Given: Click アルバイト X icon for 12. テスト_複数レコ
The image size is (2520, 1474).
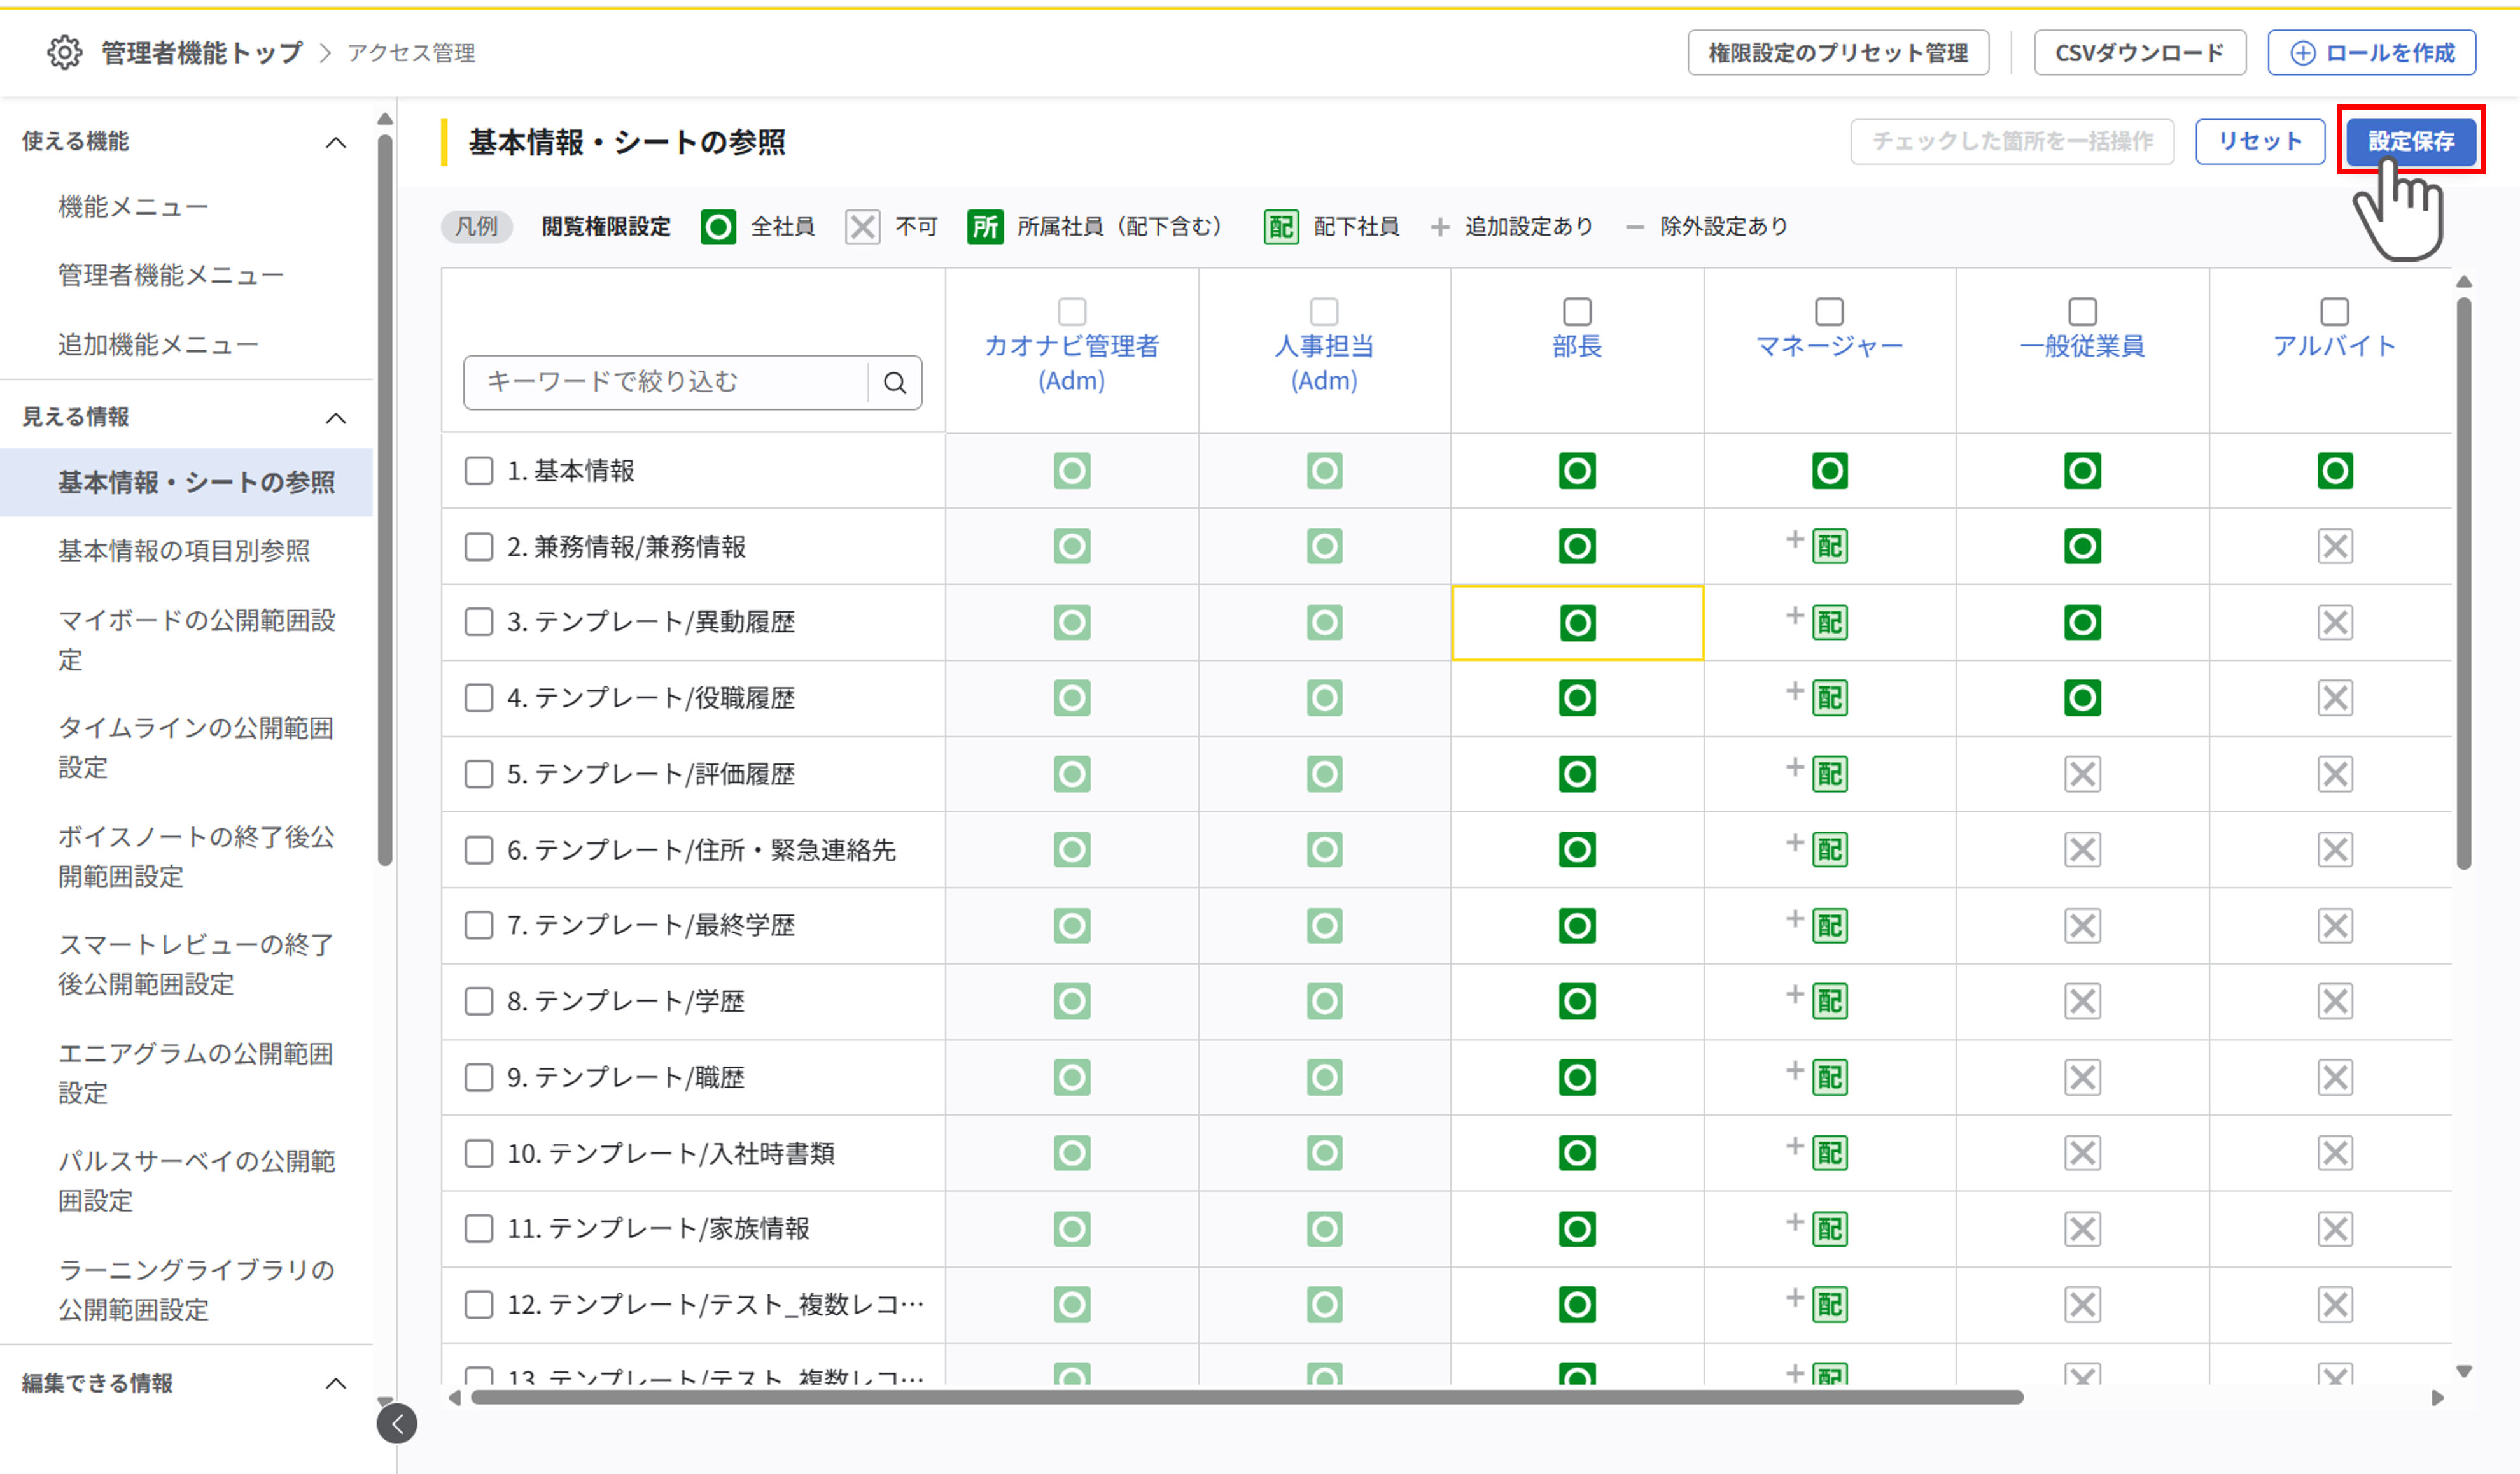Looking at the screenshot, I should click(x=2335, y=1304).
